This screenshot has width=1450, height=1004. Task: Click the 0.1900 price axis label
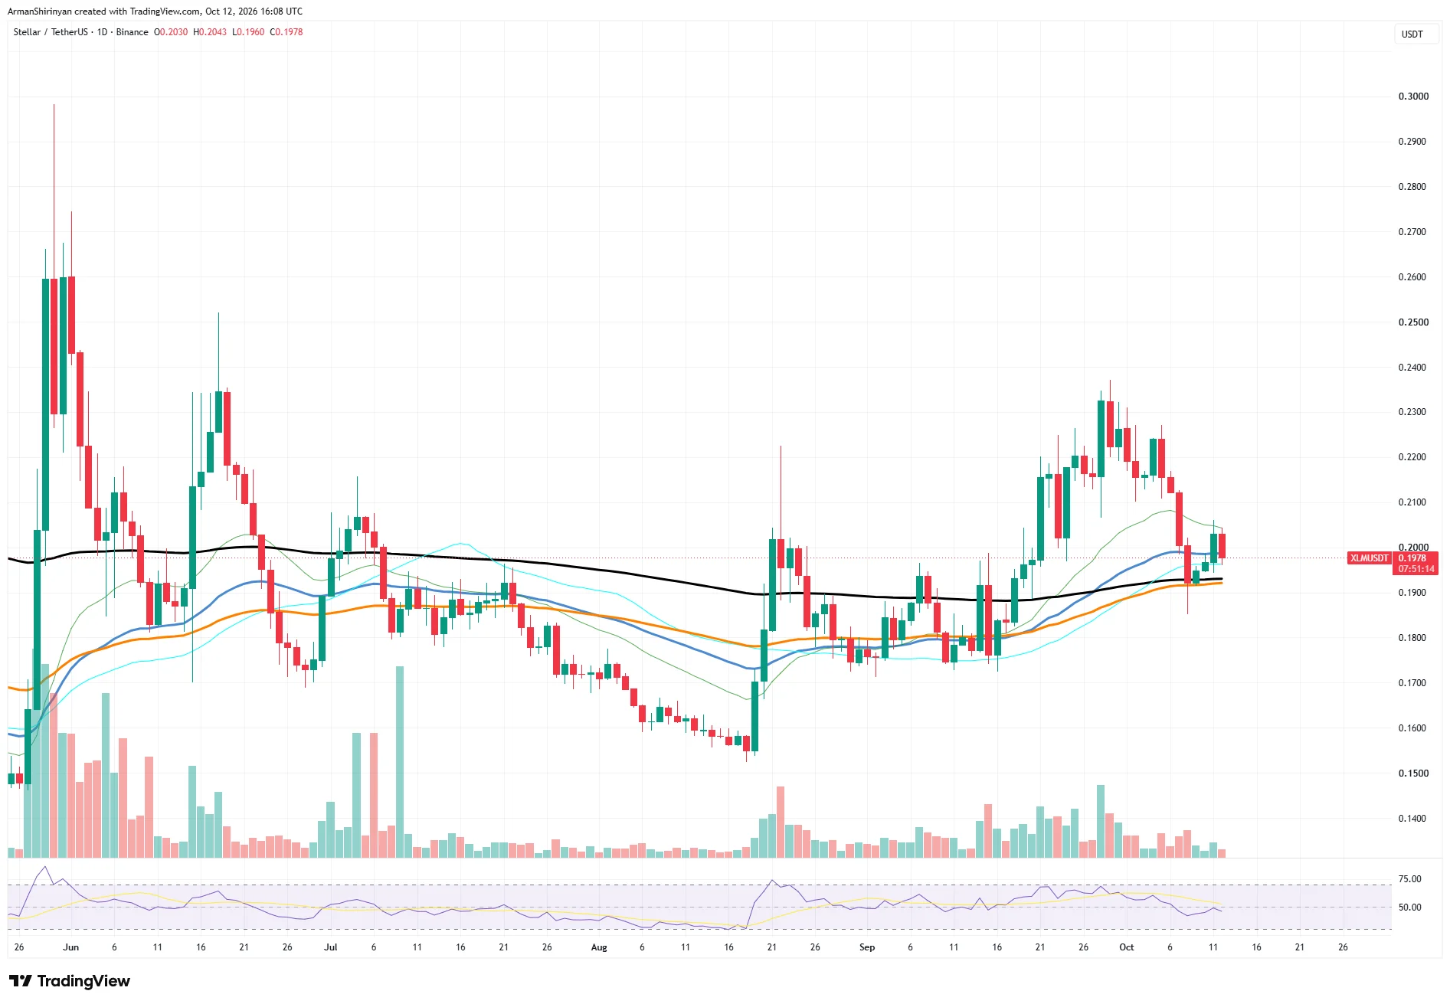click(x=1413, y=593)
